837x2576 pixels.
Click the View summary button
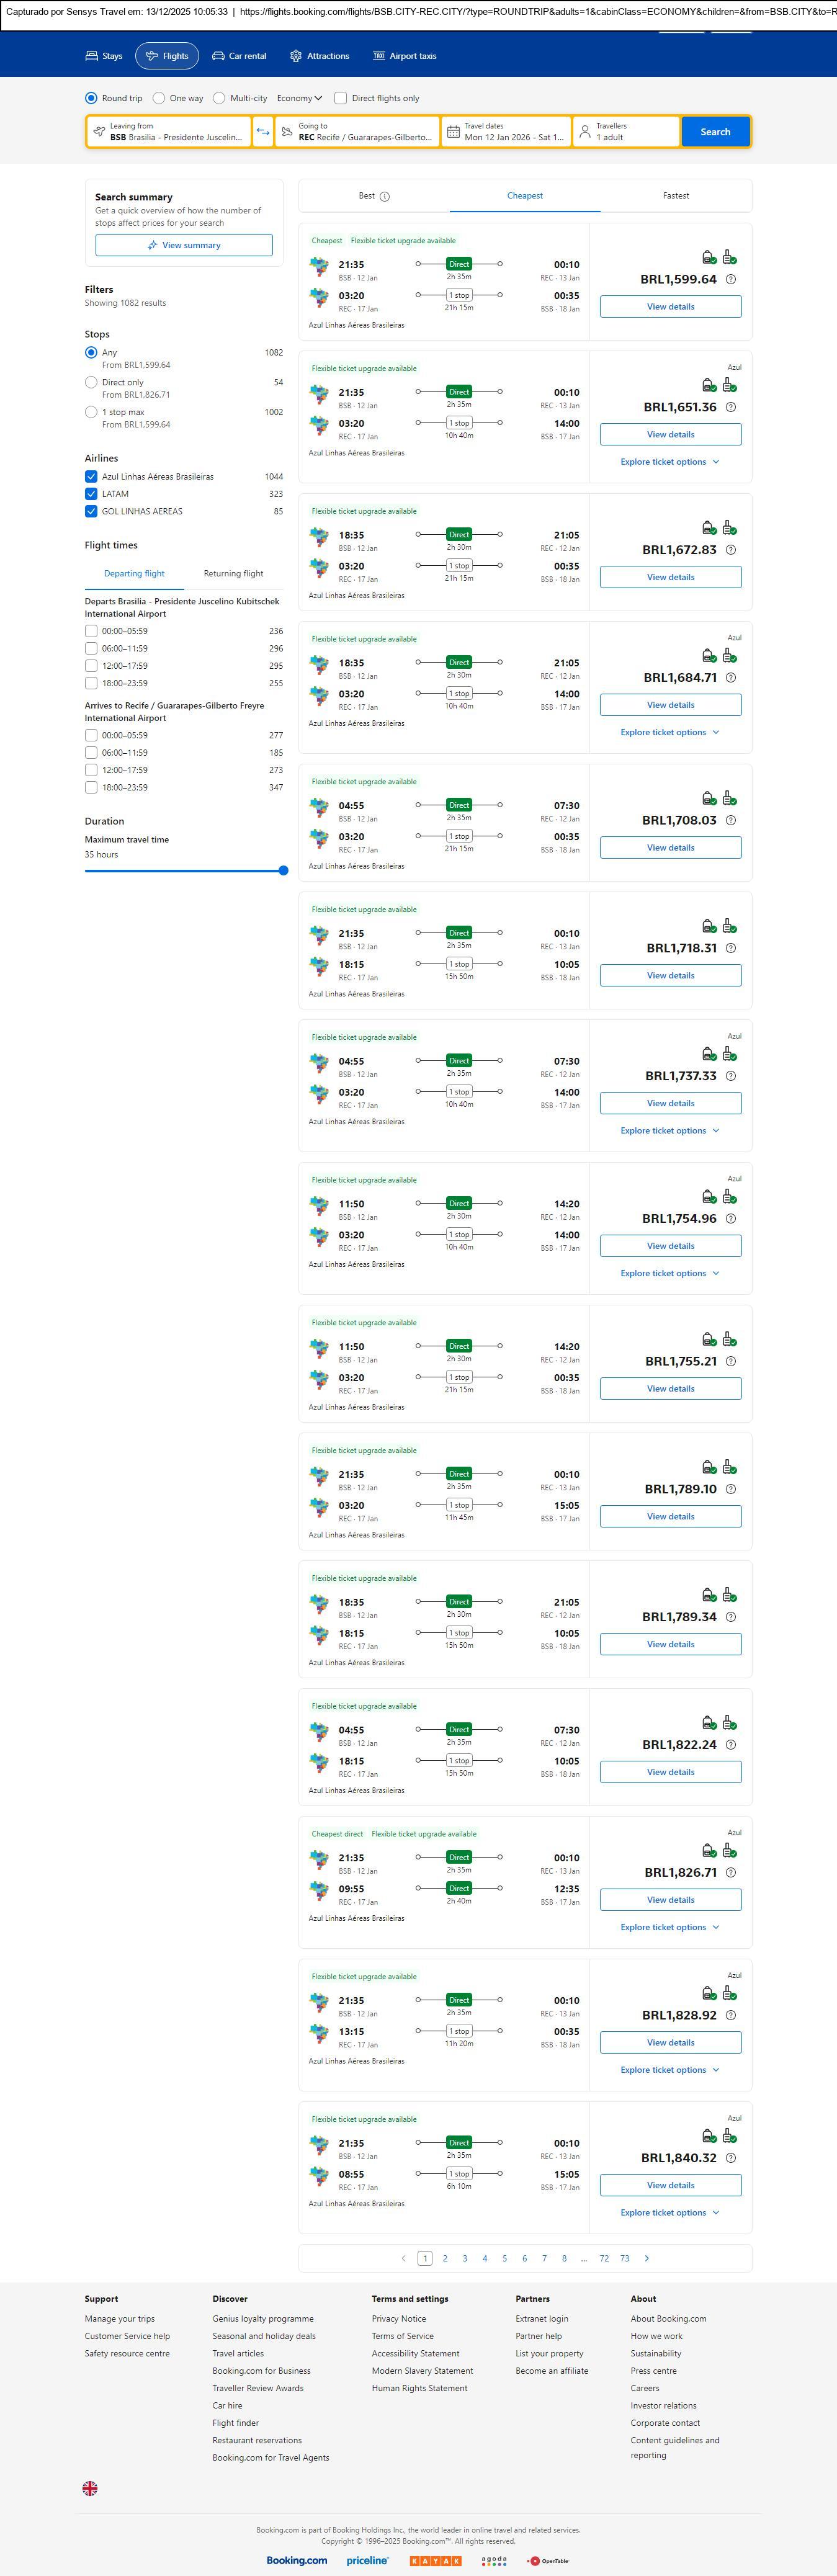point(184,245)
